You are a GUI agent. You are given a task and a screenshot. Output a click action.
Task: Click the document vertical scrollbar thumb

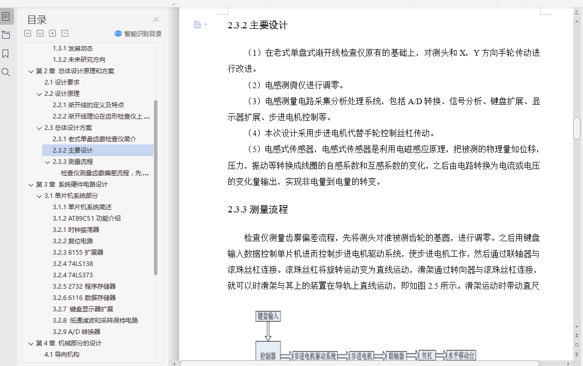tap(577, 128)
